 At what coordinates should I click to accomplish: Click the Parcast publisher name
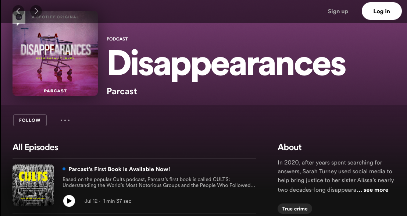[x=122, y=91]
